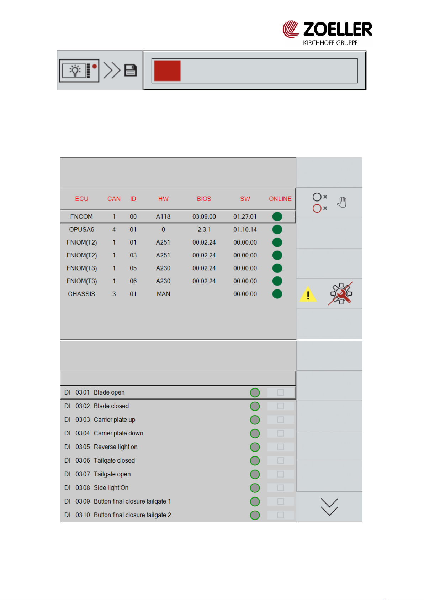Click SW version 01.27.01
Viewport: 424px width, 600px height.
coord(245,216)
